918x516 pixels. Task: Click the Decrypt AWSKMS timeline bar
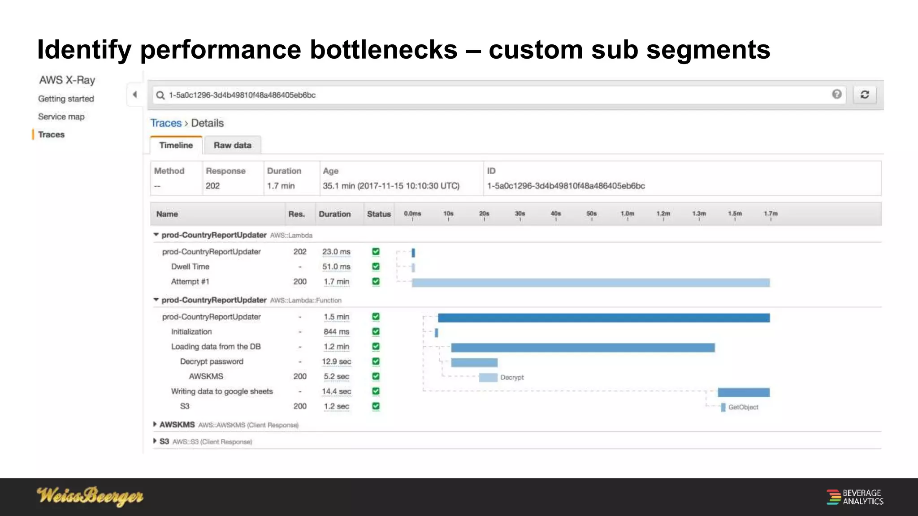488,378
